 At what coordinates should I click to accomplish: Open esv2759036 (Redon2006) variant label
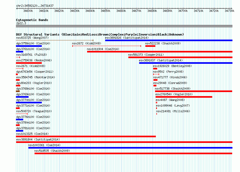coord(34,60)
